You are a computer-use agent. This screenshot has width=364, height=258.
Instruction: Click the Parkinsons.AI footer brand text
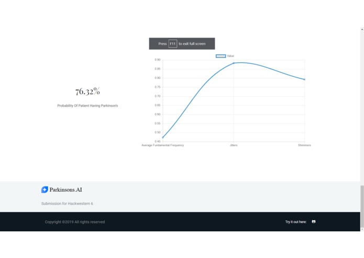(65, 190)
